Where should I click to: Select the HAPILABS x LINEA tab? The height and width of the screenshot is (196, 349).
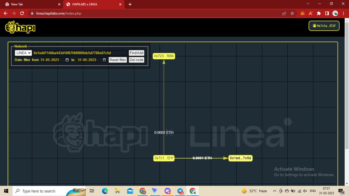93,4
